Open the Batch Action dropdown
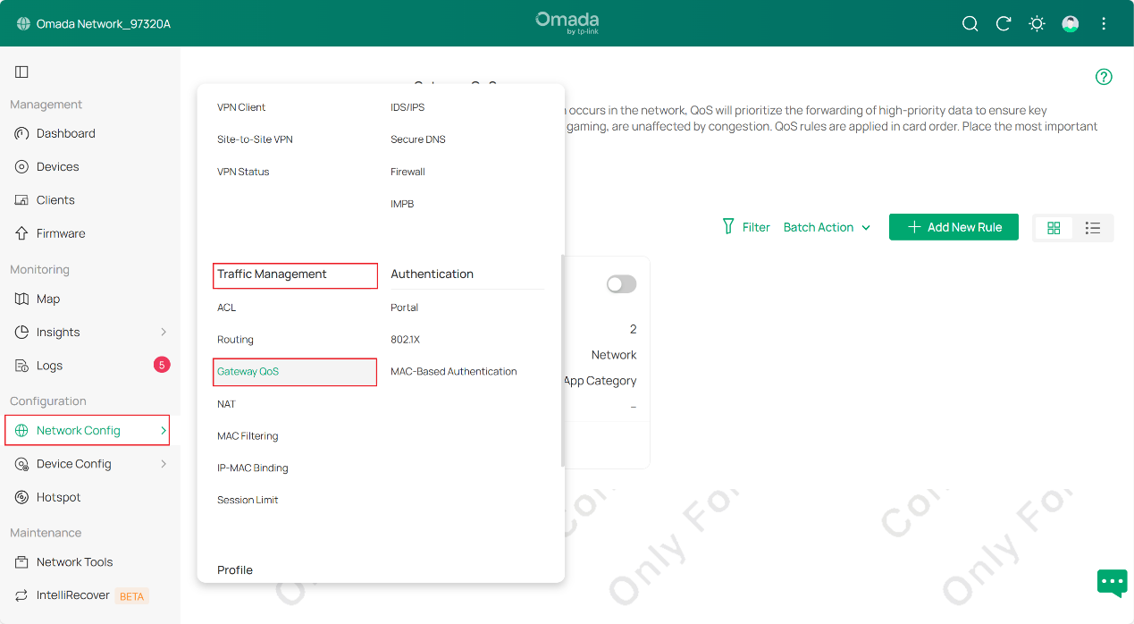 tap(825, 227)
